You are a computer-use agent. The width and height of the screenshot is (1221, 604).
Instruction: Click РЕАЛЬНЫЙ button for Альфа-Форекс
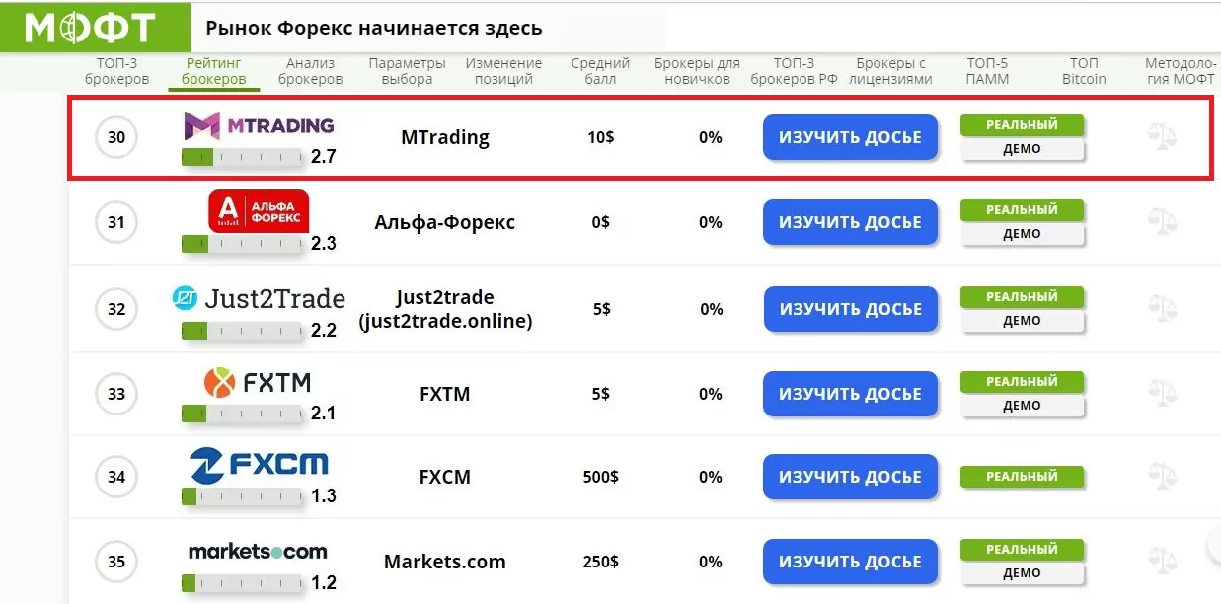1022,210
